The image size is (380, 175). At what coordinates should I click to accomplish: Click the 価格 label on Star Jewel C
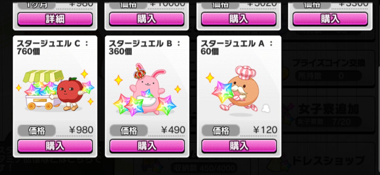click(37, 131)
